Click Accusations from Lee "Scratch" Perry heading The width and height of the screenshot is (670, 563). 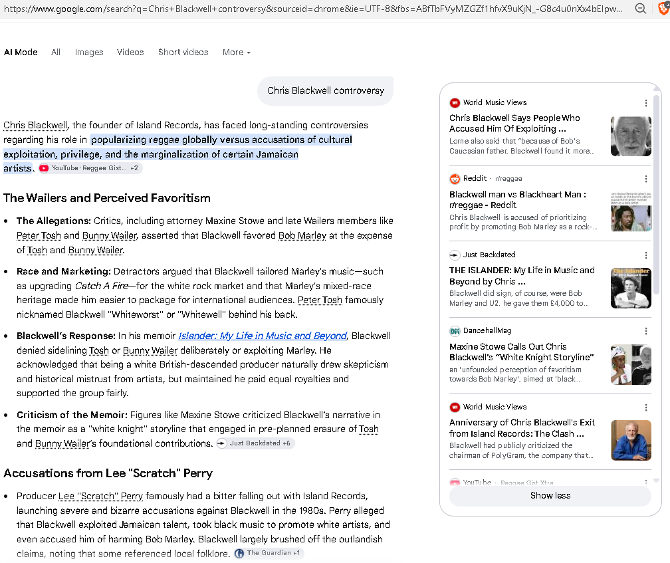point(108,473)
